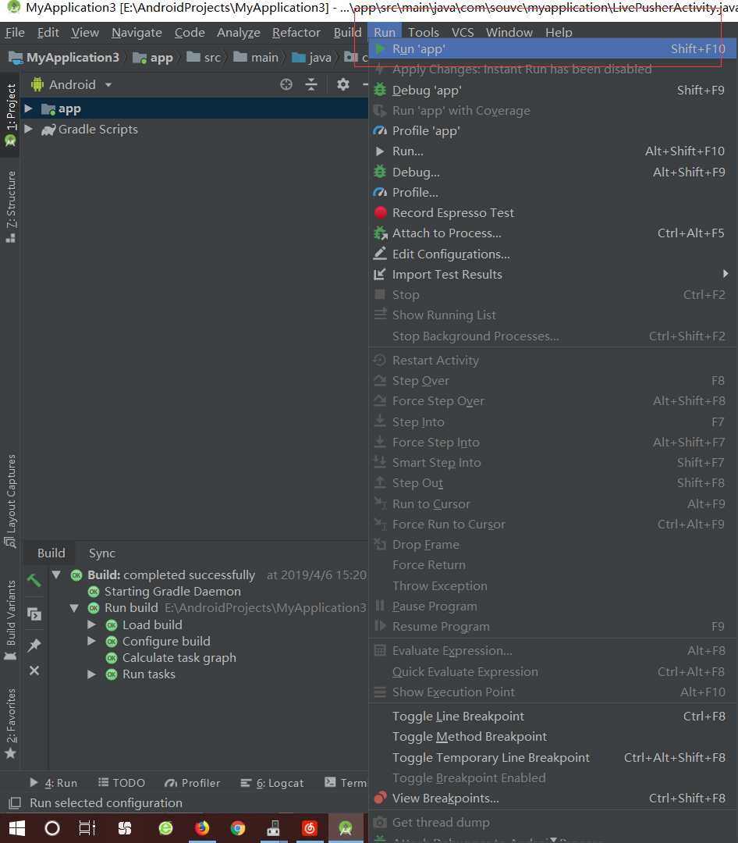Select Starting Gradle Daemon row
Viewport: 738px width, 843px height.
[x=165, y=592]
